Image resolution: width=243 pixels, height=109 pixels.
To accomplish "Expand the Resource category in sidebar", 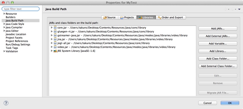I will (4, 14).
